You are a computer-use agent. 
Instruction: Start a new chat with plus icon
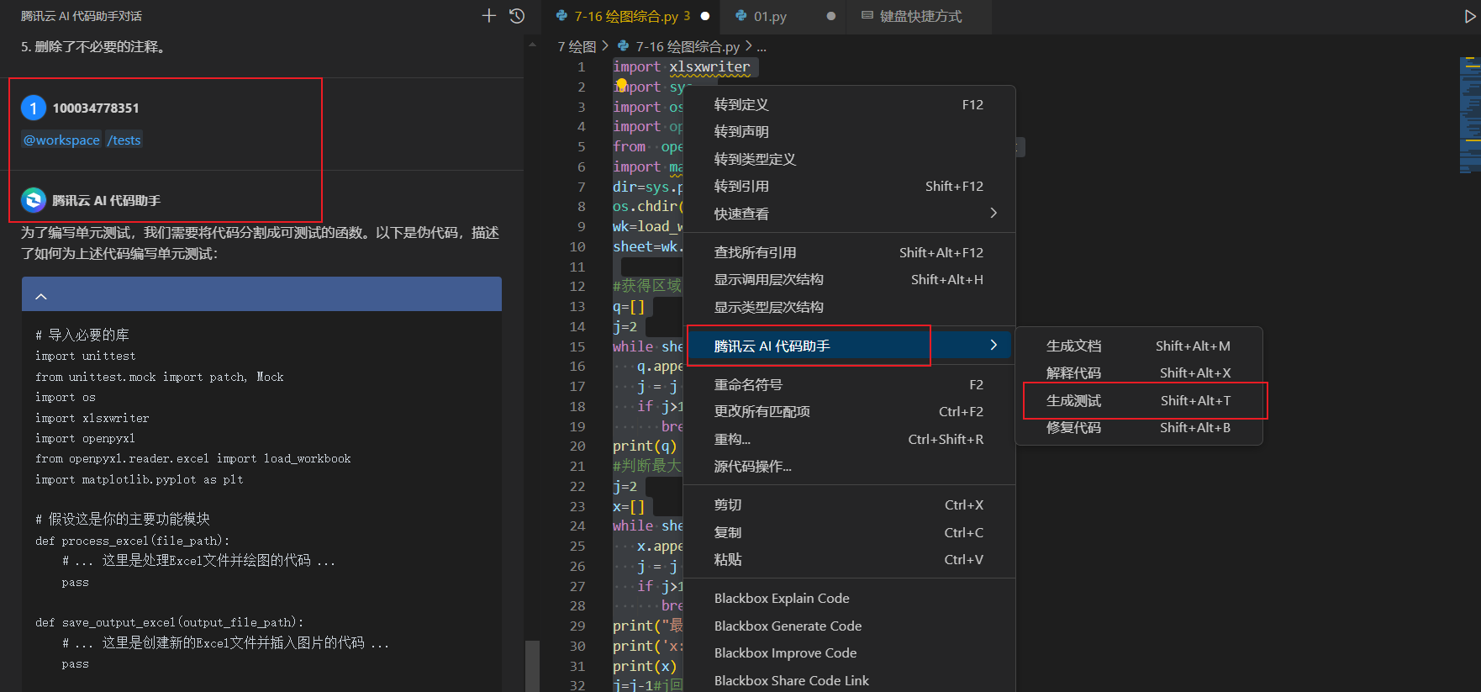click(488, 16)
